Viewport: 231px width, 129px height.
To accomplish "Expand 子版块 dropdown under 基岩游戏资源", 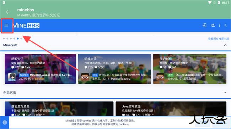I will (39, 115).
